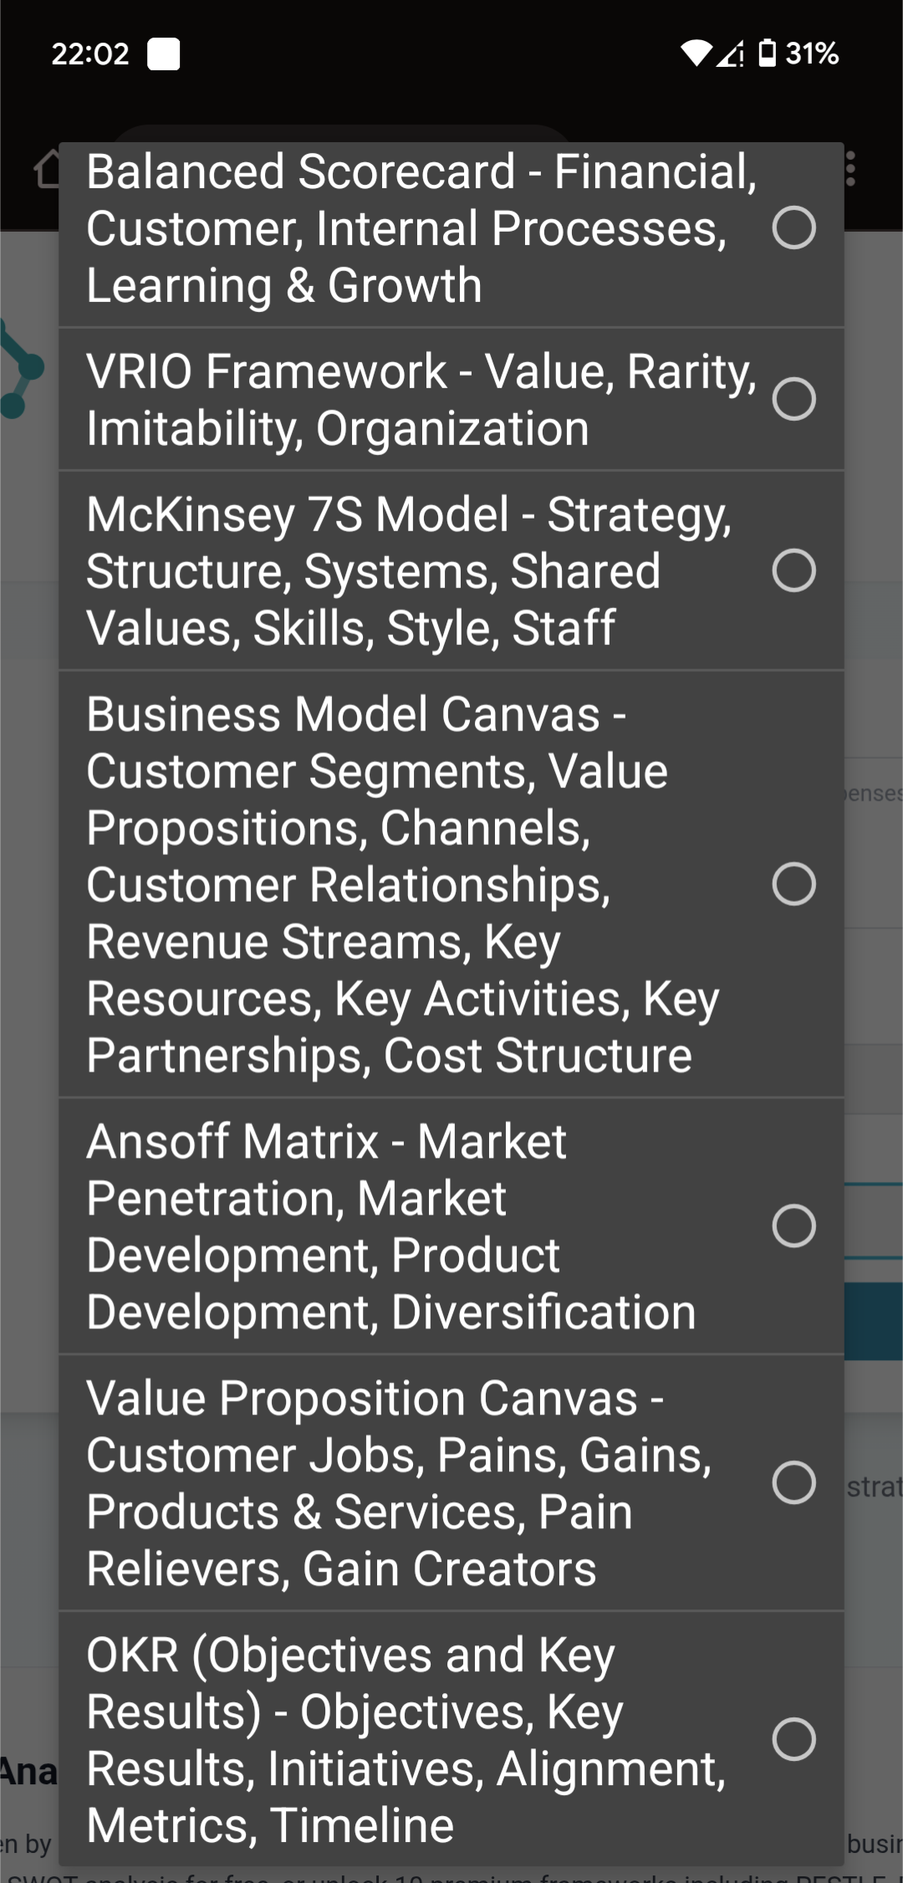Select the Business Model Canvas option
The height and width of the screenshot is (1883, 903).
point(794,883)
